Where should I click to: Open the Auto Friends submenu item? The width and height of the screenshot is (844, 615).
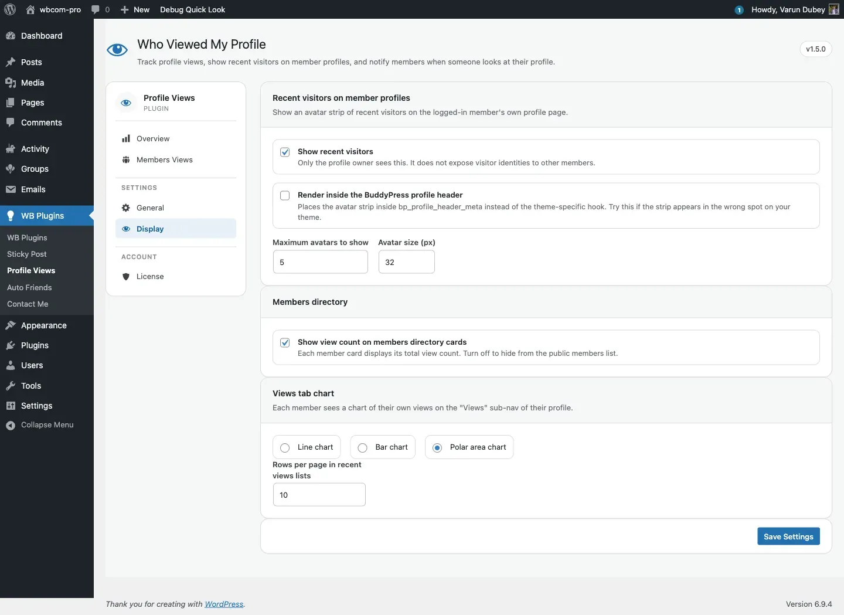[29, 287]
